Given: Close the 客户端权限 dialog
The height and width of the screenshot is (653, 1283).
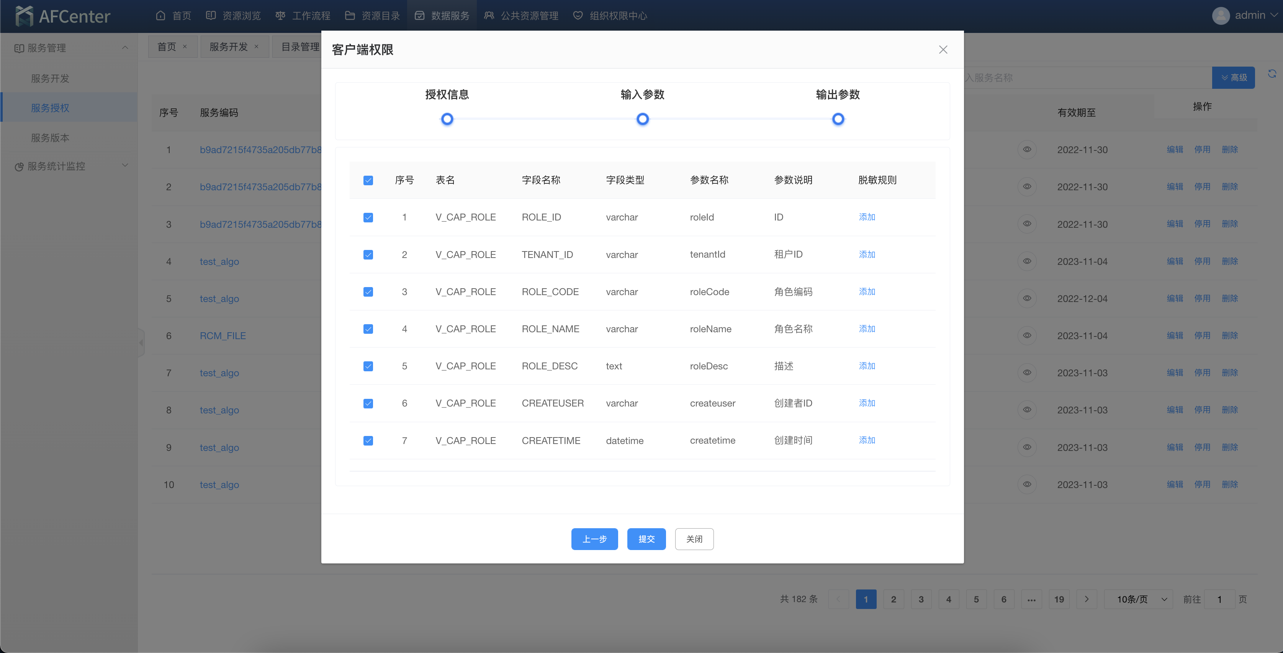Looking at the screenshot, I should pos(943,49).
